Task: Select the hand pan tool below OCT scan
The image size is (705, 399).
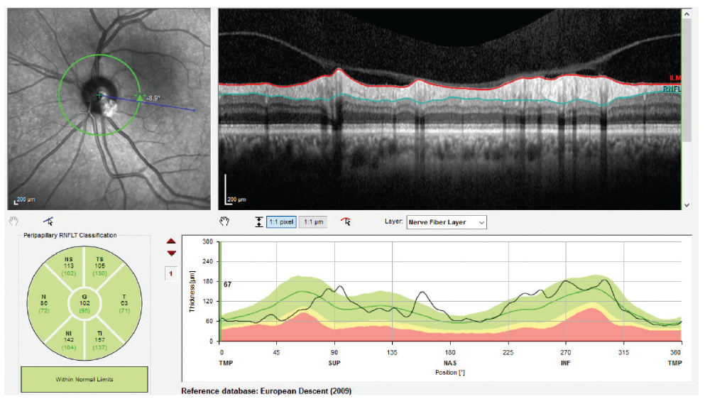Action: pyautogui.click(x=224, y=222)
